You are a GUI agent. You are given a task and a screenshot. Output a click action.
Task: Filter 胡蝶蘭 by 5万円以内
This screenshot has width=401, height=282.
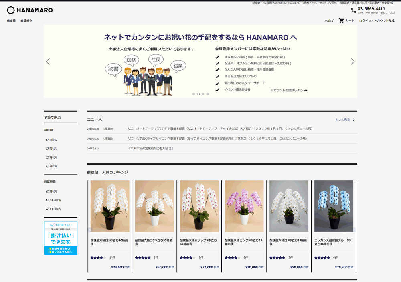[51, 157]
